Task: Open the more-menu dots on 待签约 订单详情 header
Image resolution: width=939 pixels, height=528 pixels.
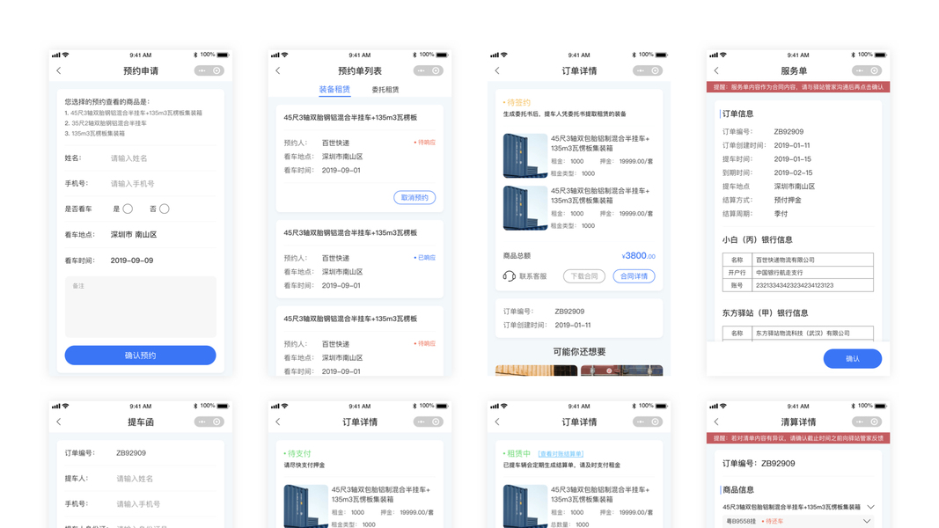Action: [640, 70]
